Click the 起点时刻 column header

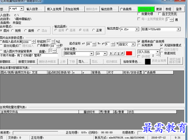54,72
